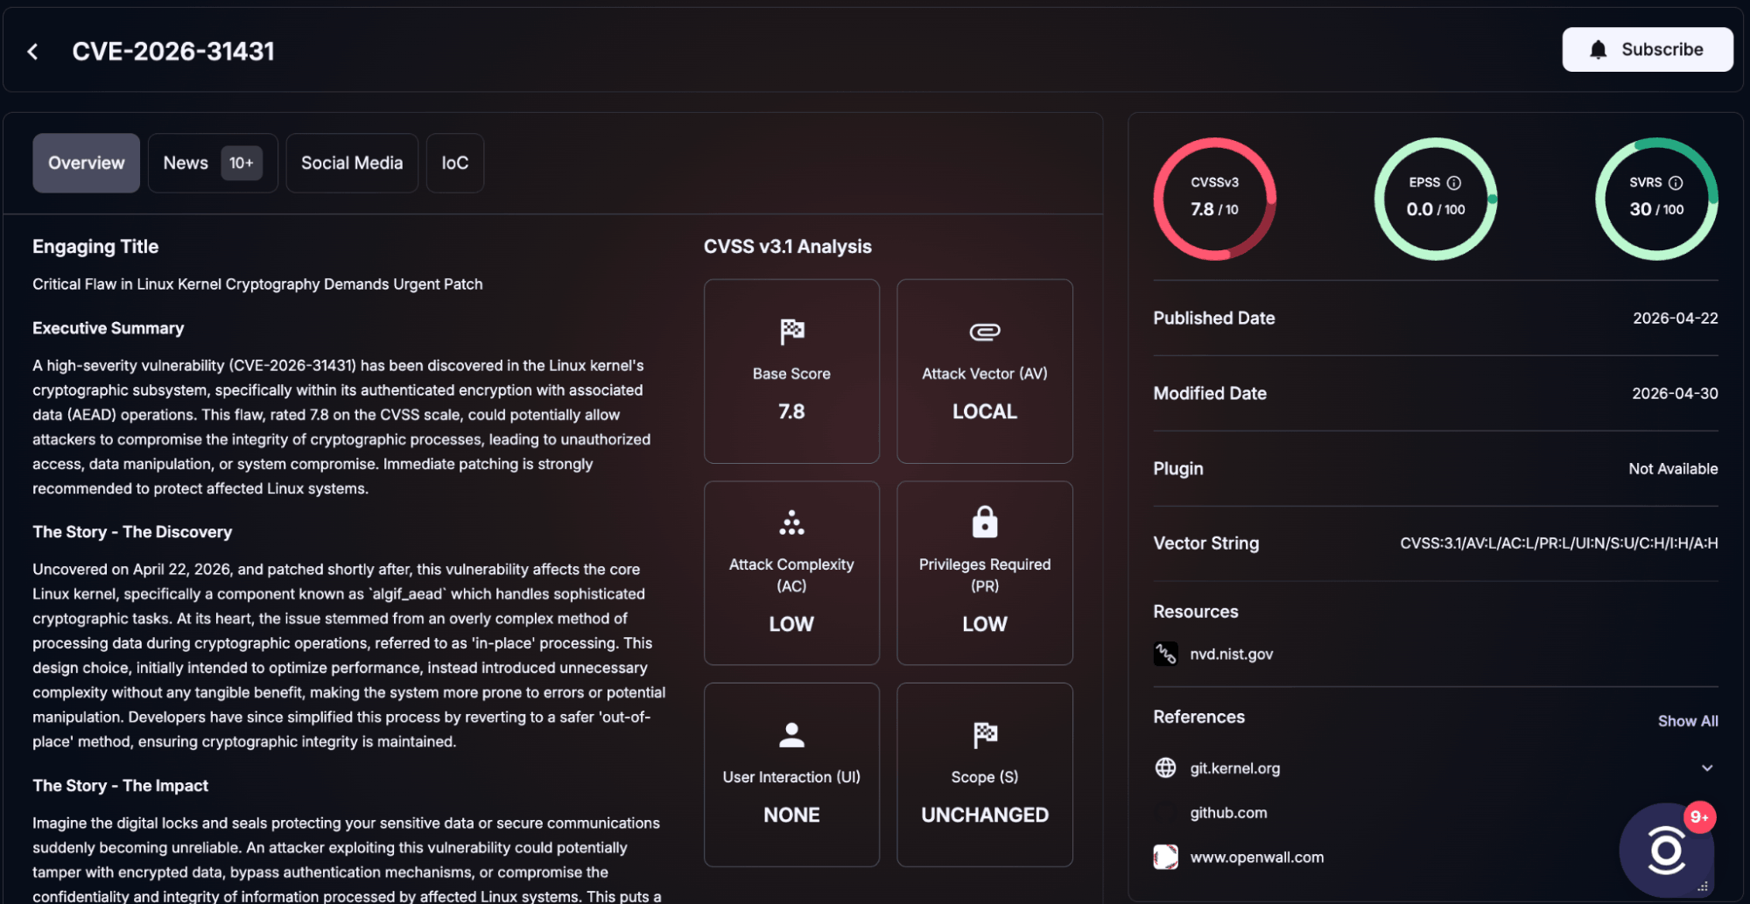Click the Attack Vector LOCAL card
This screenshot has height=904, width=1750.
click(x=984, y=371)
